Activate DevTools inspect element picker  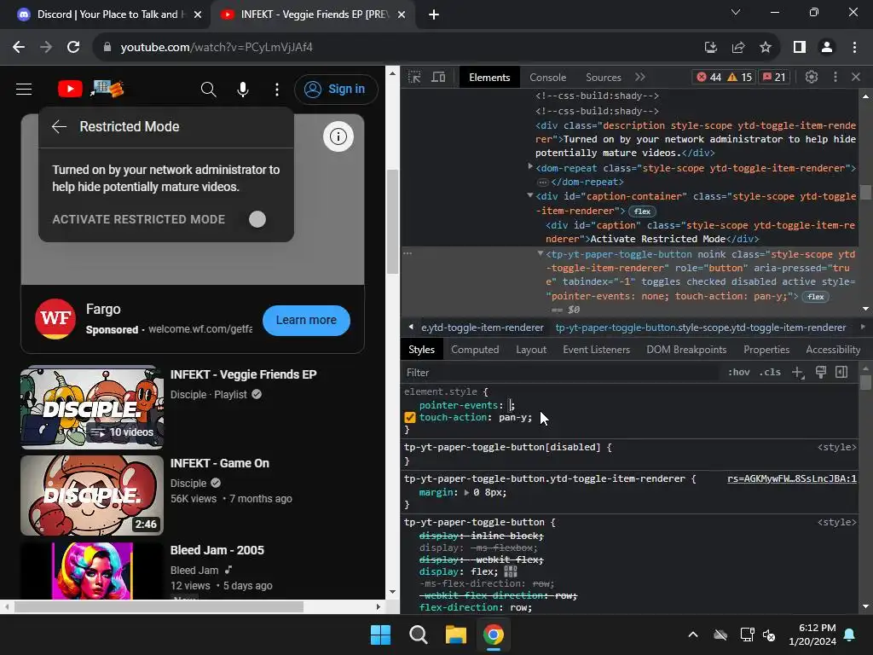[x=414, y=77]
